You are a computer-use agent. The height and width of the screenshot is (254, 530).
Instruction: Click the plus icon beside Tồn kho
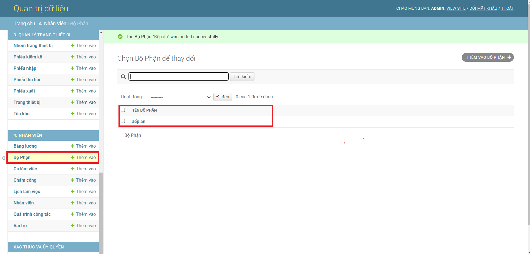72,114
